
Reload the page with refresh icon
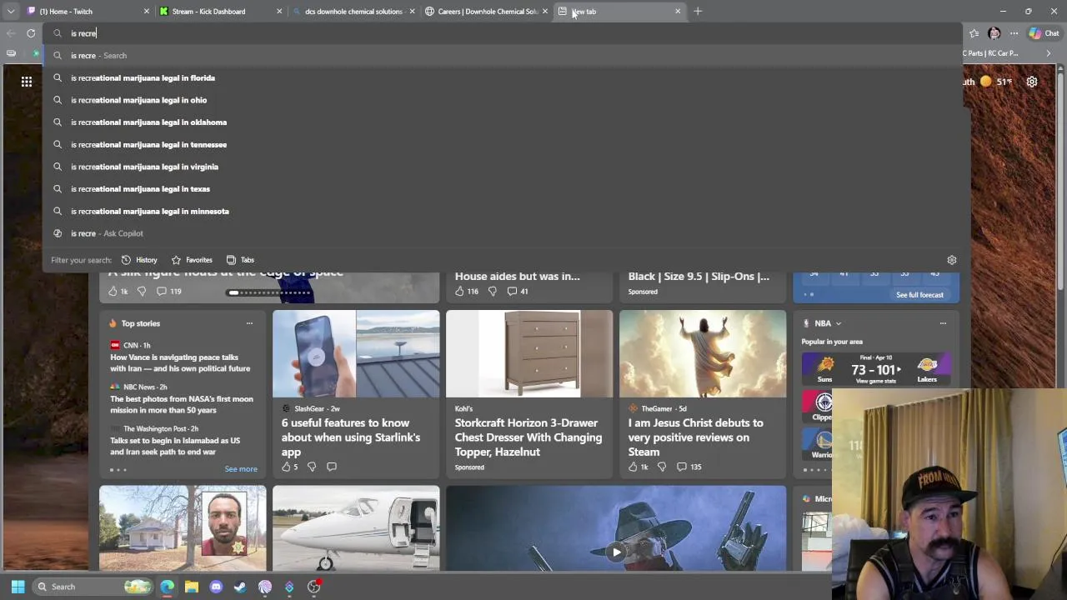[31, 33]
